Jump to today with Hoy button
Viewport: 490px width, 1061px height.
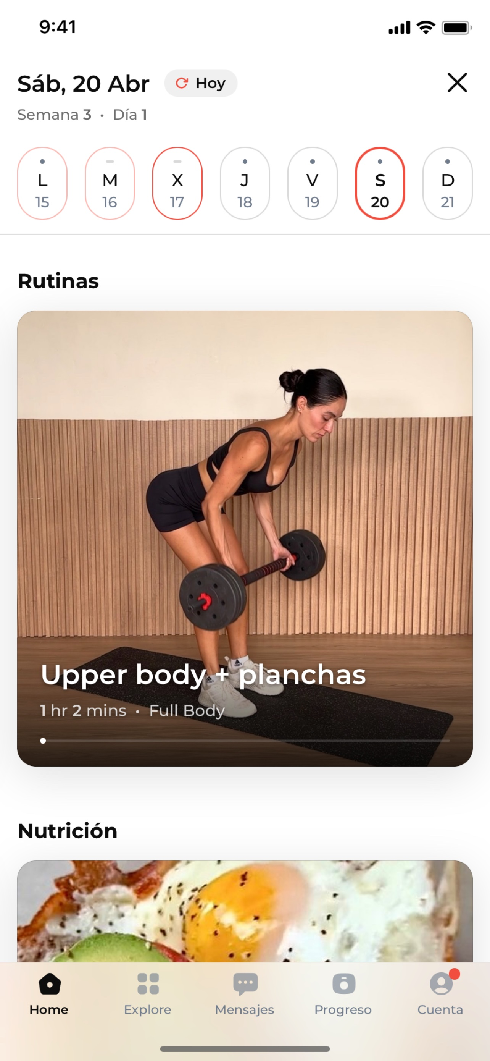(201, 83)
